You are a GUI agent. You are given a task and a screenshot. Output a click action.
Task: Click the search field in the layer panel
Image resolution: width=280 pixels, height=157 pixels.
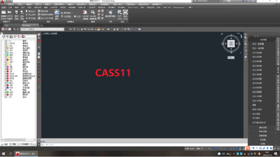30,36
